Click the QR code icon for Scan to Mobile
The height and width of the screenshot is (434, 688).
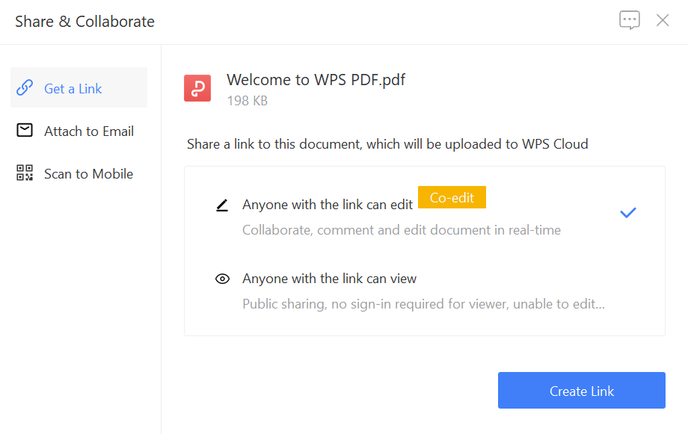point(25,173)
